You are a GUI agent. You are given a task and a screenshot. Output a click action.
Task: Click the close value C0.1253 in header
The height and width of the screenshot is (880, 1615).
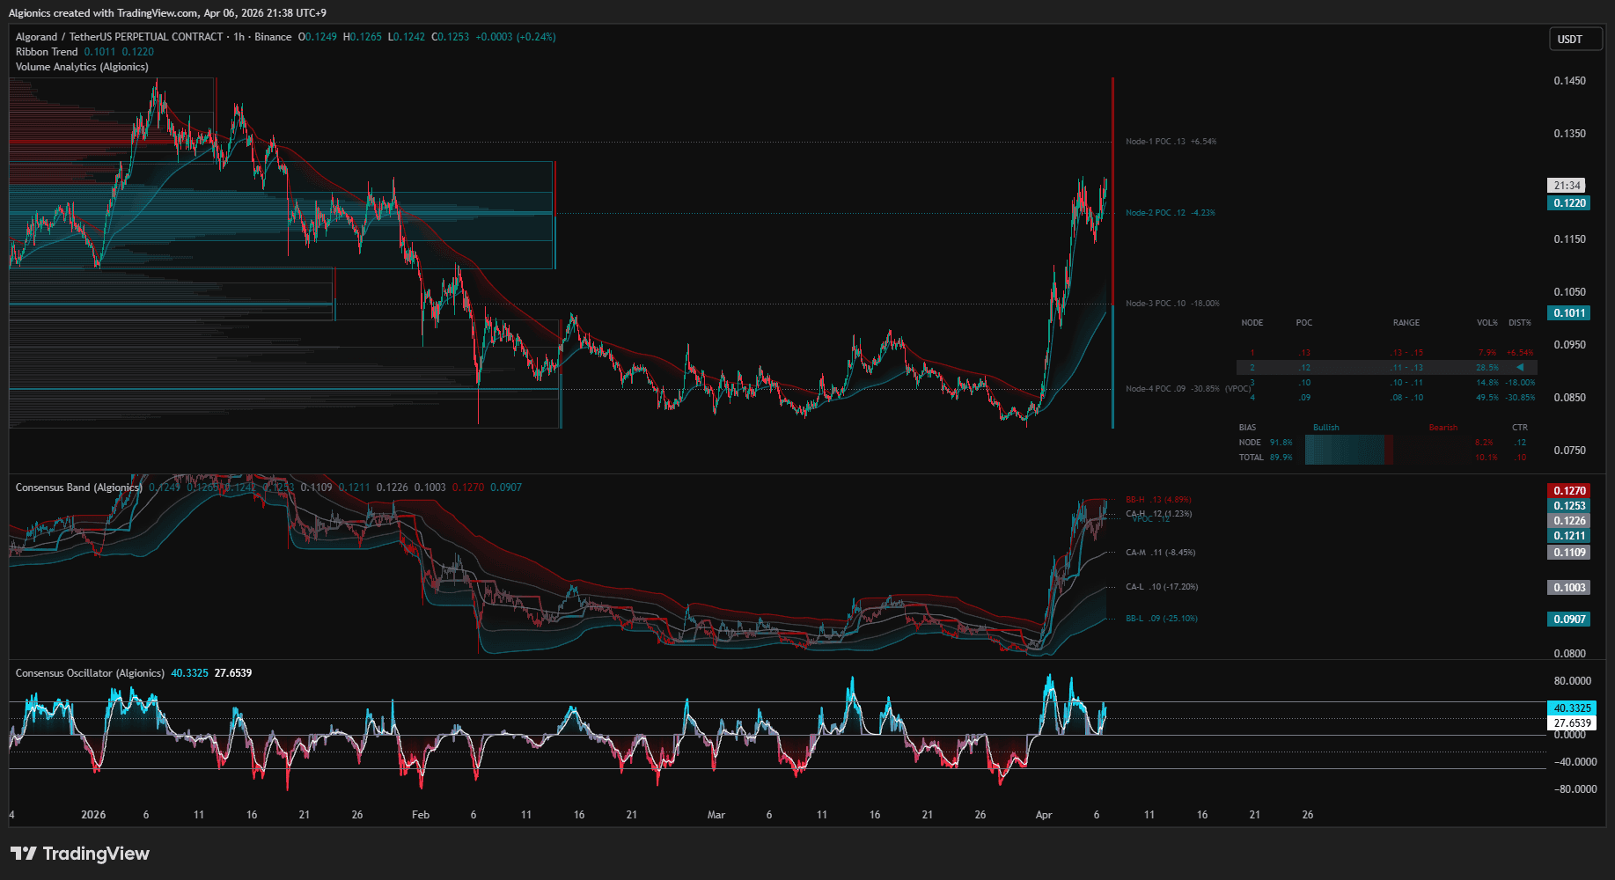click(x=450, y=37)
